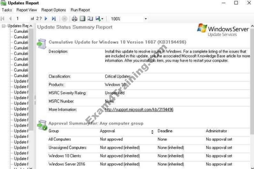Select the Windows 10 Clients group cell
The image size is (254, 169).
coord(65,156)
